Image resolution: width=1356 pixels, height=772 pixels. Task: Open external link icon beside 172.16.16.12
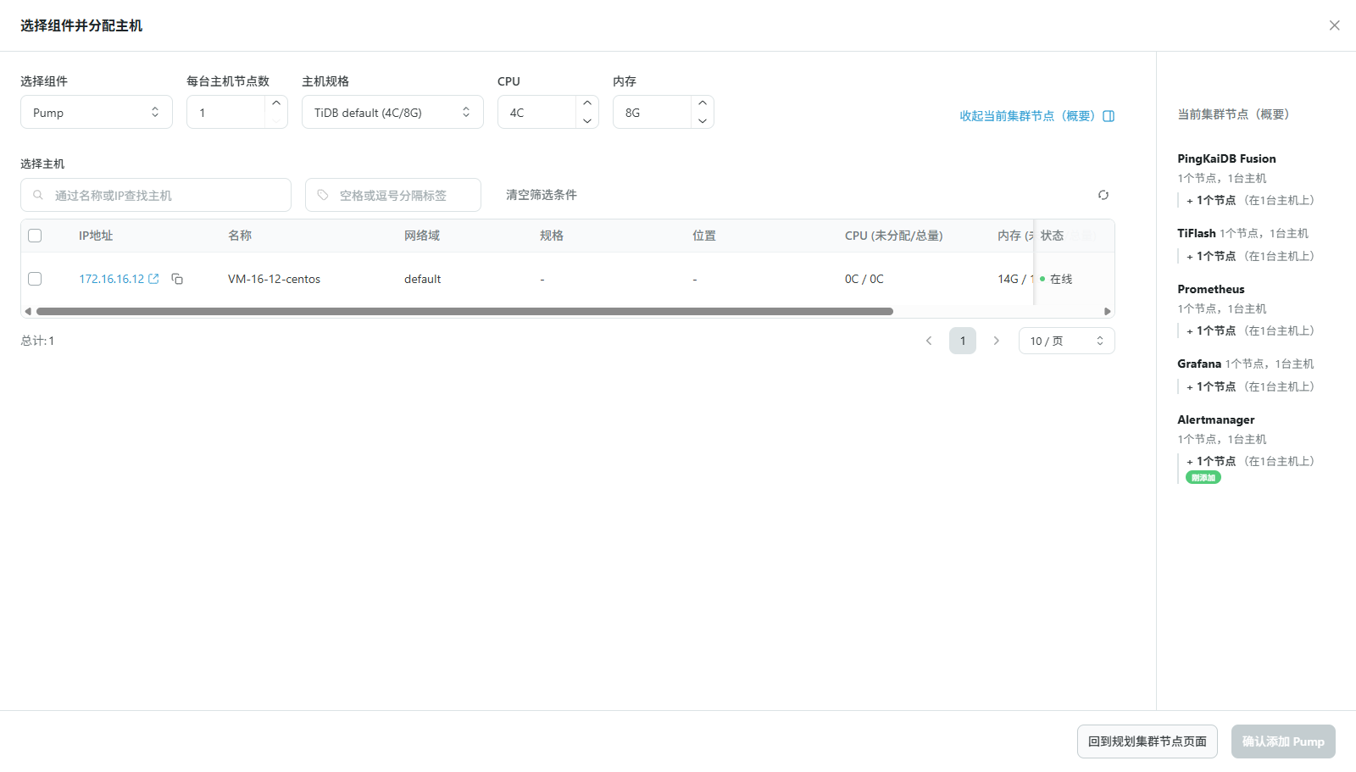pos(153,279)
